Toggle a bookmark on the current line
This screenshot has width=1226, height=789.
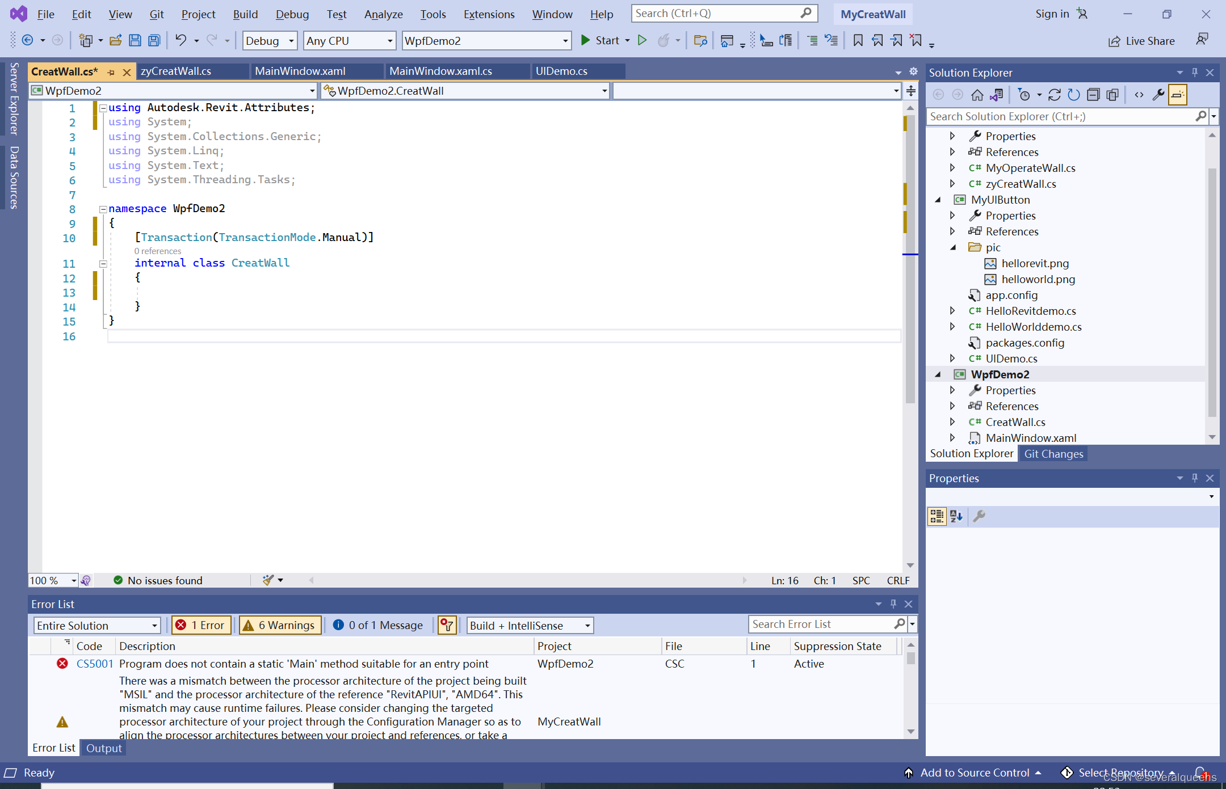859,40
